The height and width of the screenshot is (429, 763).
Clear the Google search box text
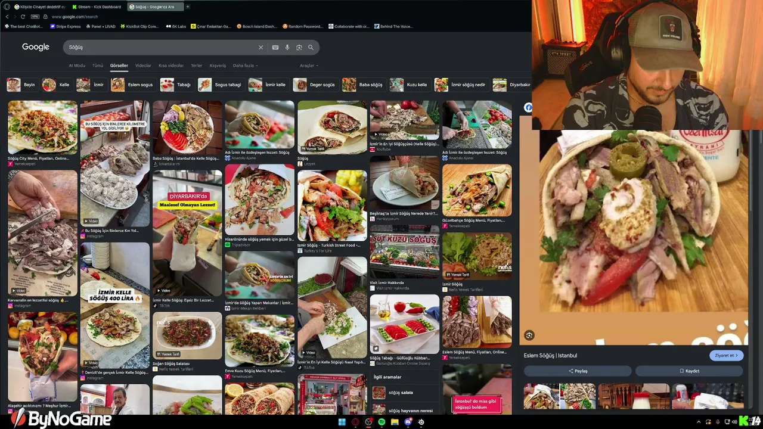coord(260,47)
